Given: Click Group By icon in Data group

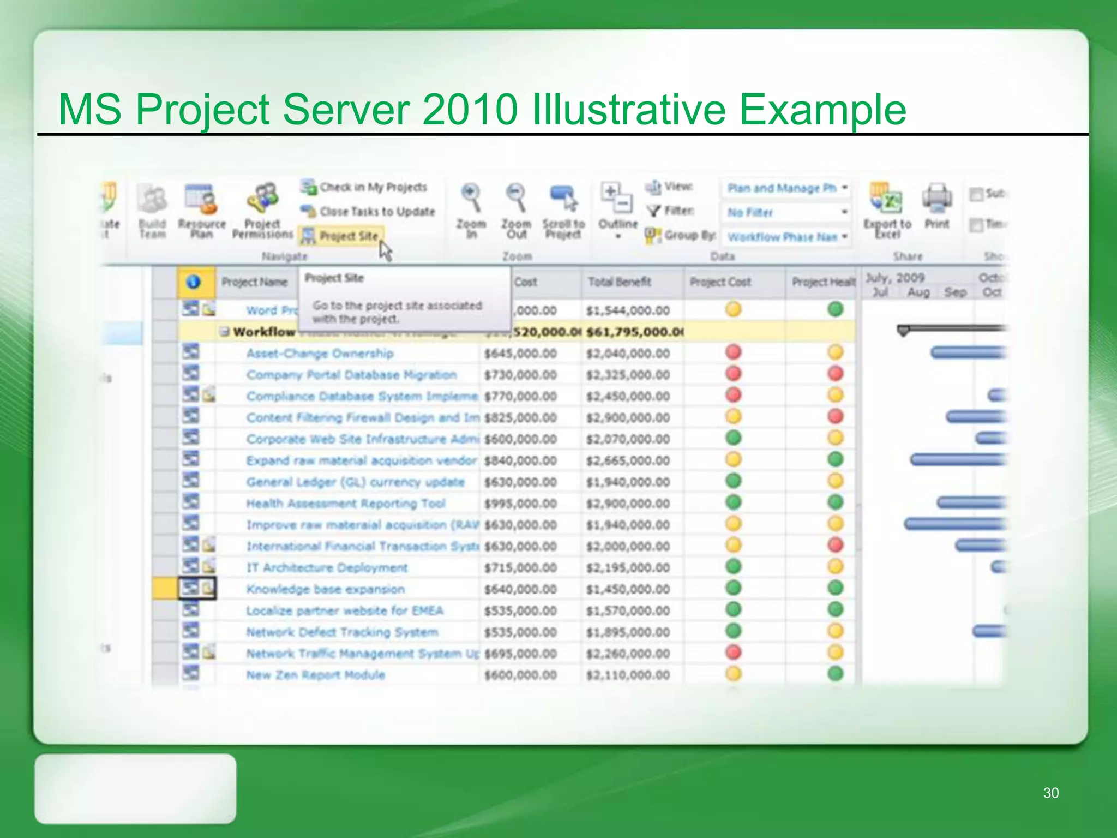Looking at the screenshot, I should (x=652, y=236).
